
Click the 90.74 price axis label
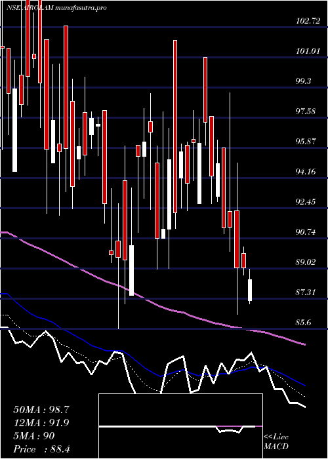[x=307, y=233]
